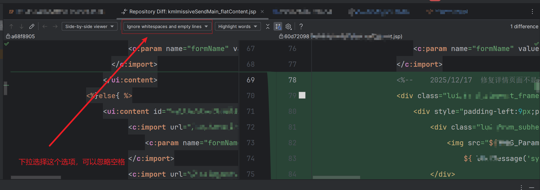Image resolution: width=540 pixels, height=190 pixels.
Task: Close the Repository Diff tab
Action: click(262, 12)
